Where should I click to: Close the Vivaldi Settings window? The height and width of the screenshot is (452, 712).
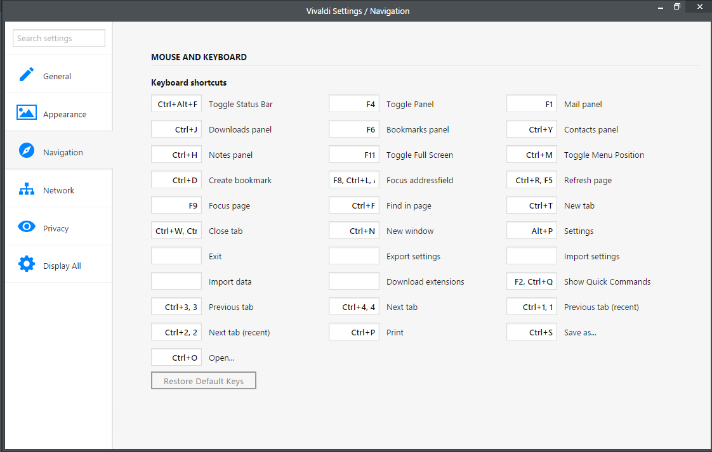pyautogui.click(x=700, y=7)
